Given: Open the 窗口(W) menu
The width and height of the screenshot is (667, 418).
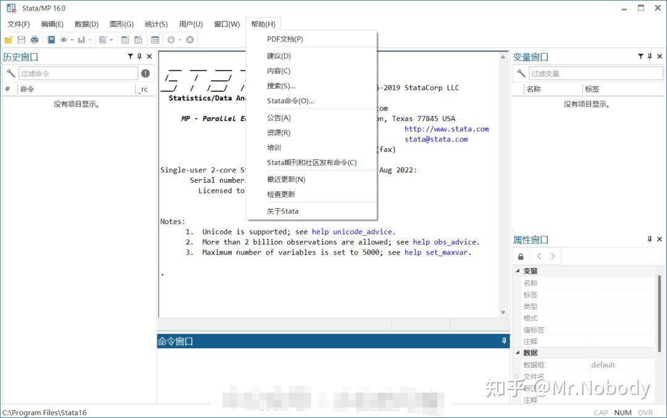Looking at the screenshot, I should click(x=227, y=24).
